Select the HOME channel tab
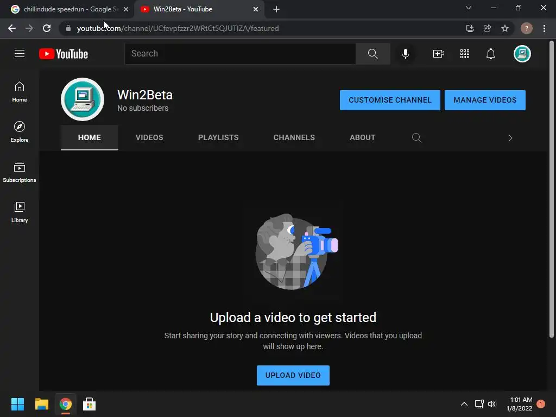The width and height of the screenshot is (556, 417). click(90, 137)
